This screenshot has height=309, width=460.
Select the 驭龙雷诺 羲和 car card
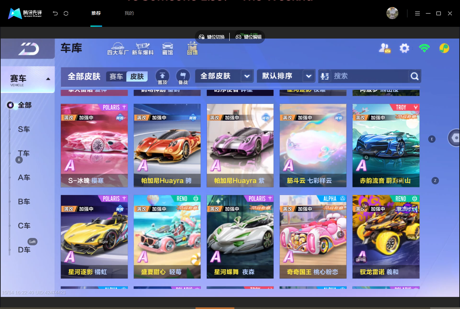click(x=386, y=237)
